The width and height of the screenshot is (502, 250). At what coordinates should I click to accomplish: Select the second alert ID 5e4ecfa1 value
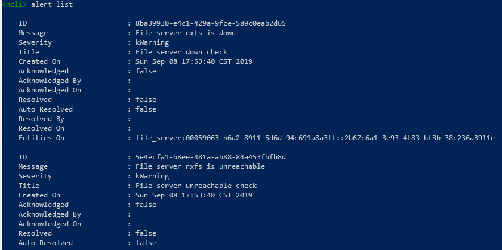(x=211, y=157)
